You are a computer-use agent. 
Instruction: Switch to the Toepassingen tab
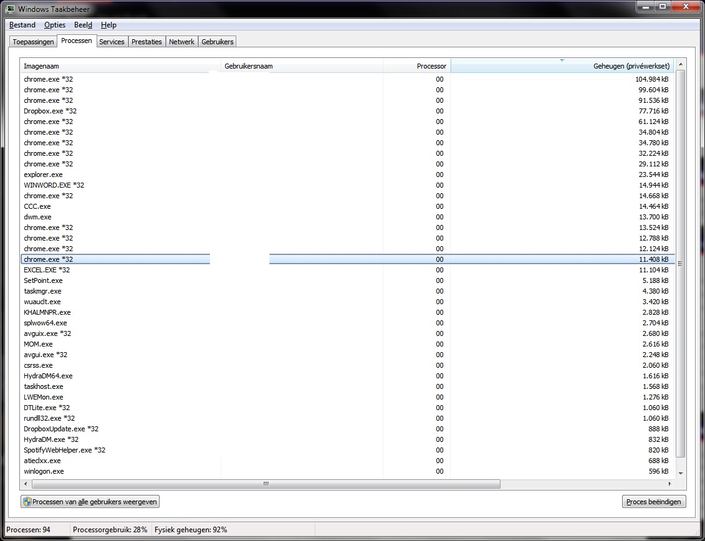pos(33,42)
